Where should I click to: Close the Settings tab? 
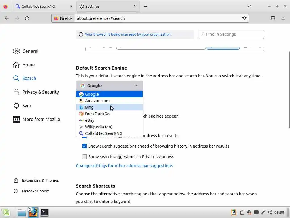click(135, 6)
